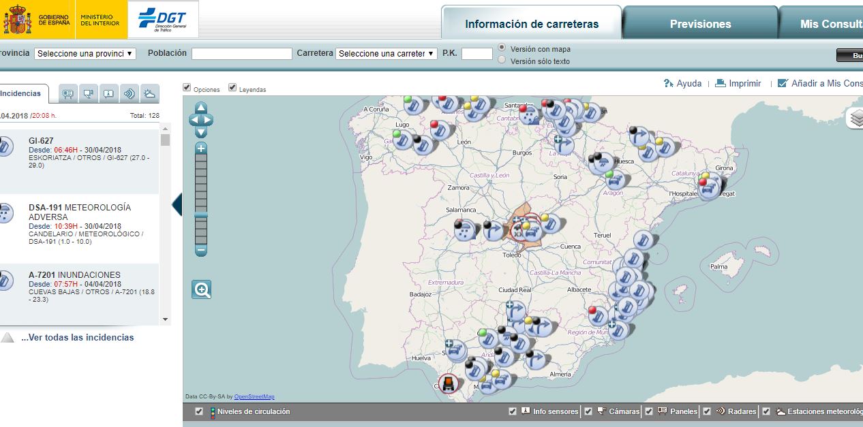The height and width of the screenshot is (427, 863).
Task: Show the Estaciones meteorológicas sidebar panel
Action: (150, 93)
